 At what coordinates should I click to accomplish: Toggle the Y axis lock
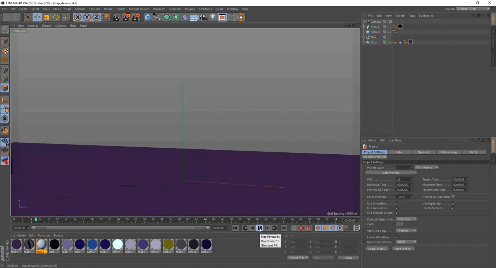tap(87, 17)
